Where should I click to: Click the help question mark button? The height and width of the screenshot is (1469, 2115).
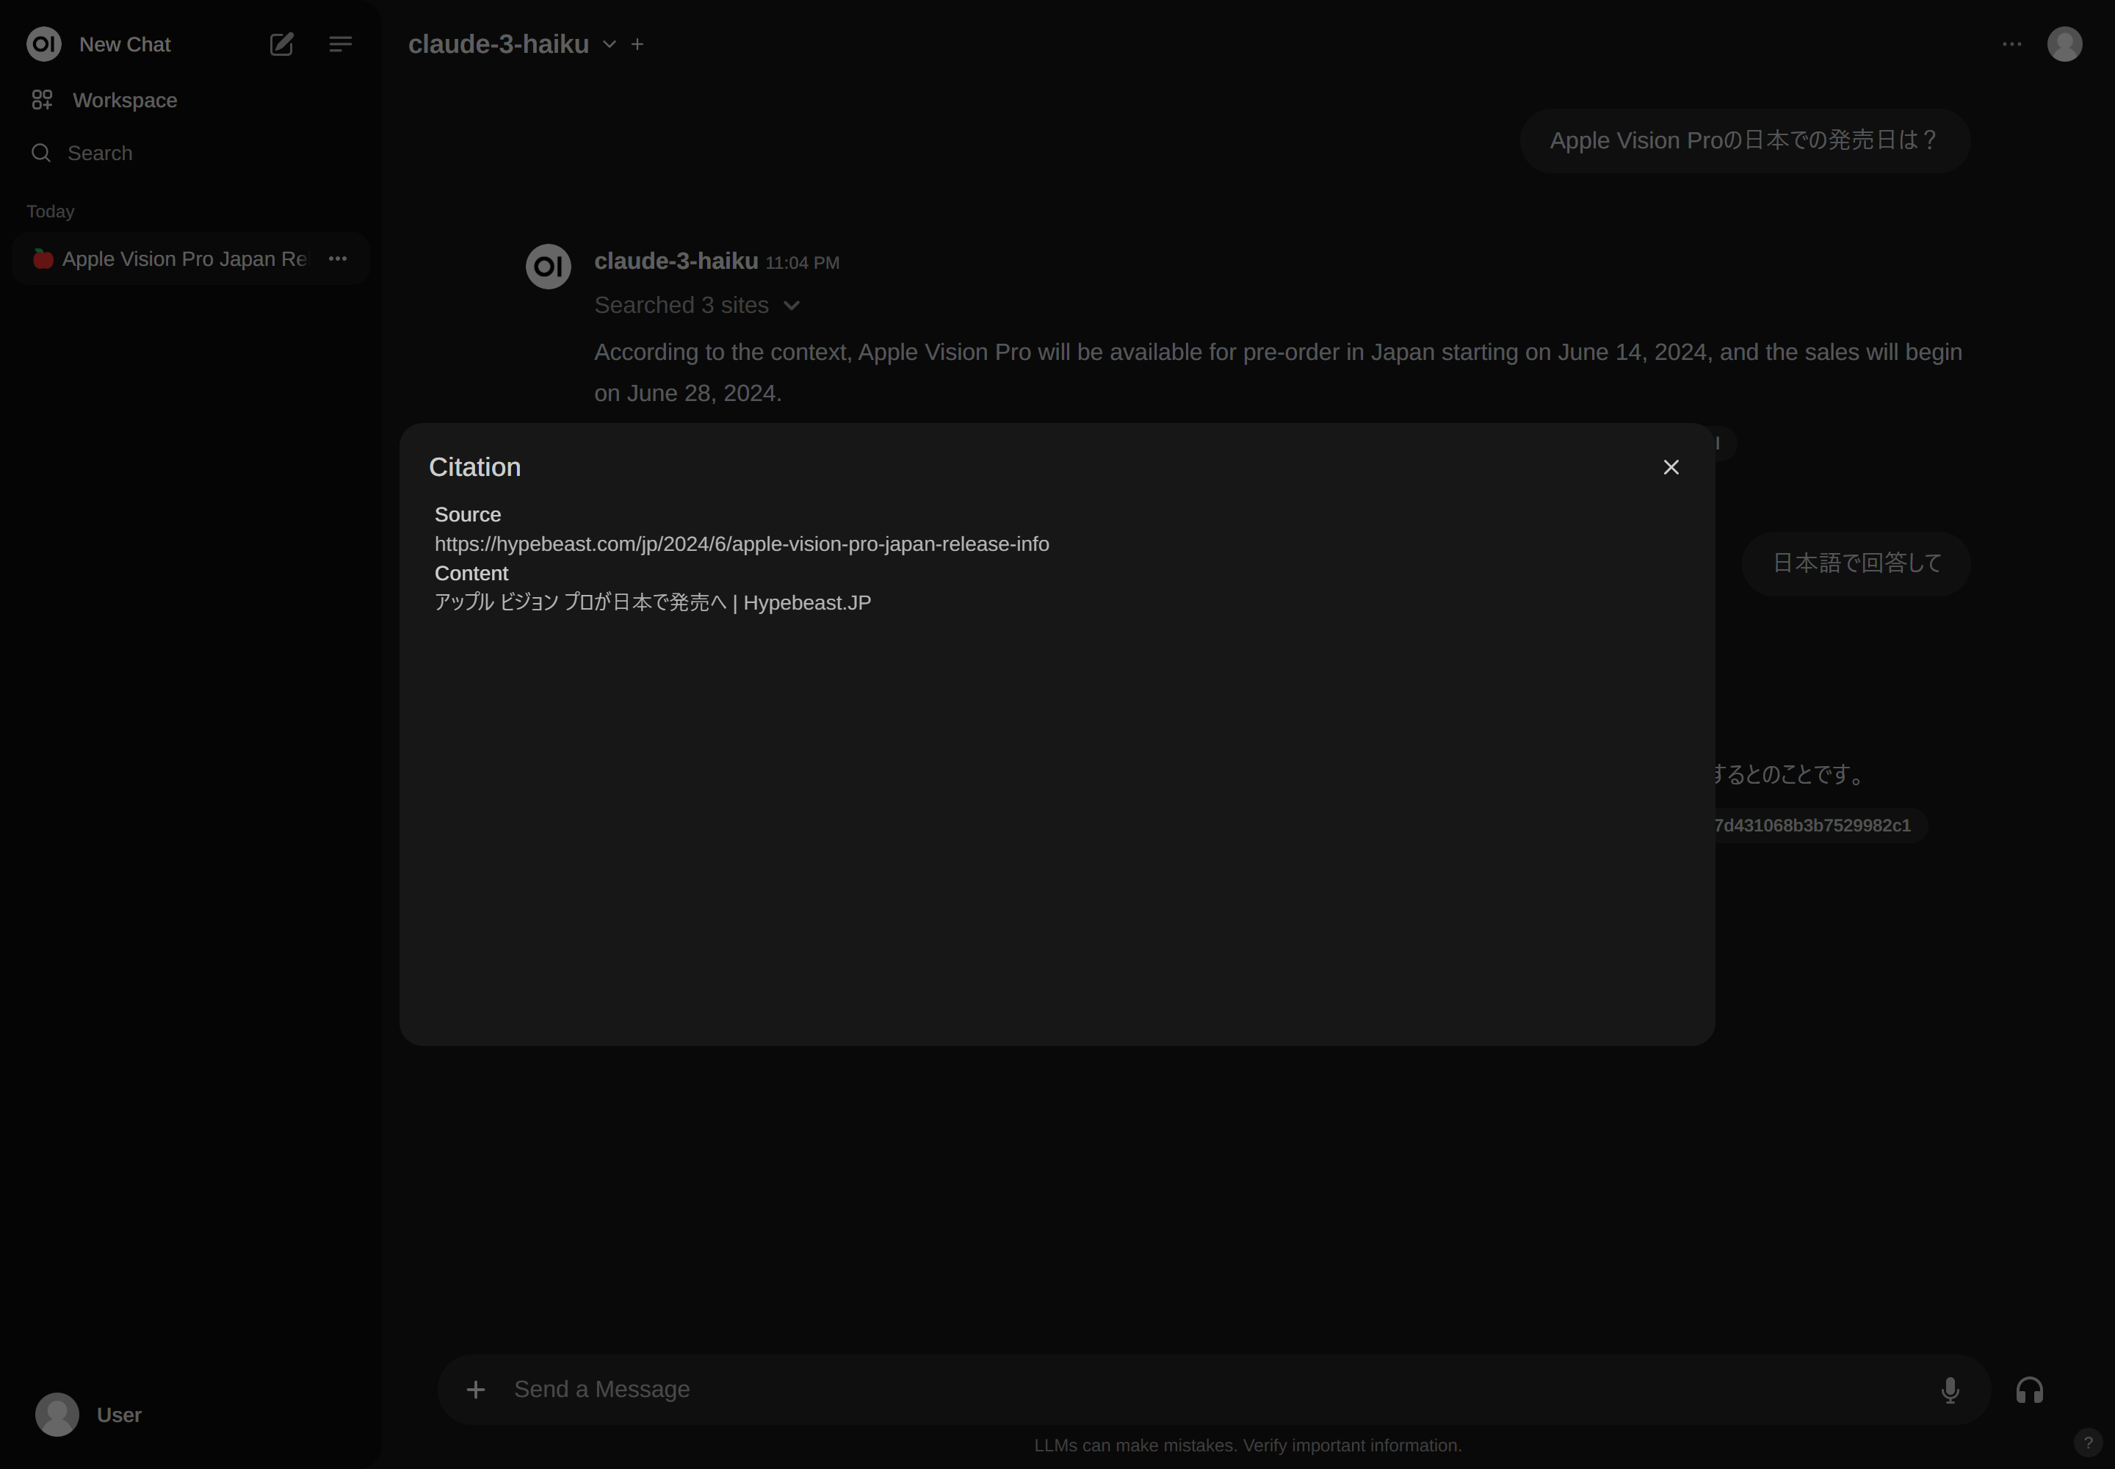click(x=2087, y=1443)
